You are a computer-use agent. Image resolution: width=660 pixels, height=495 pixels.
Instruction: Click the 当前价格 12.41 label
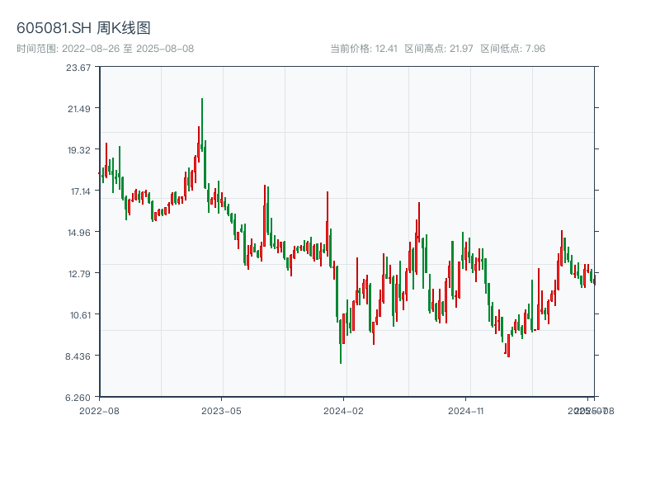364,49
